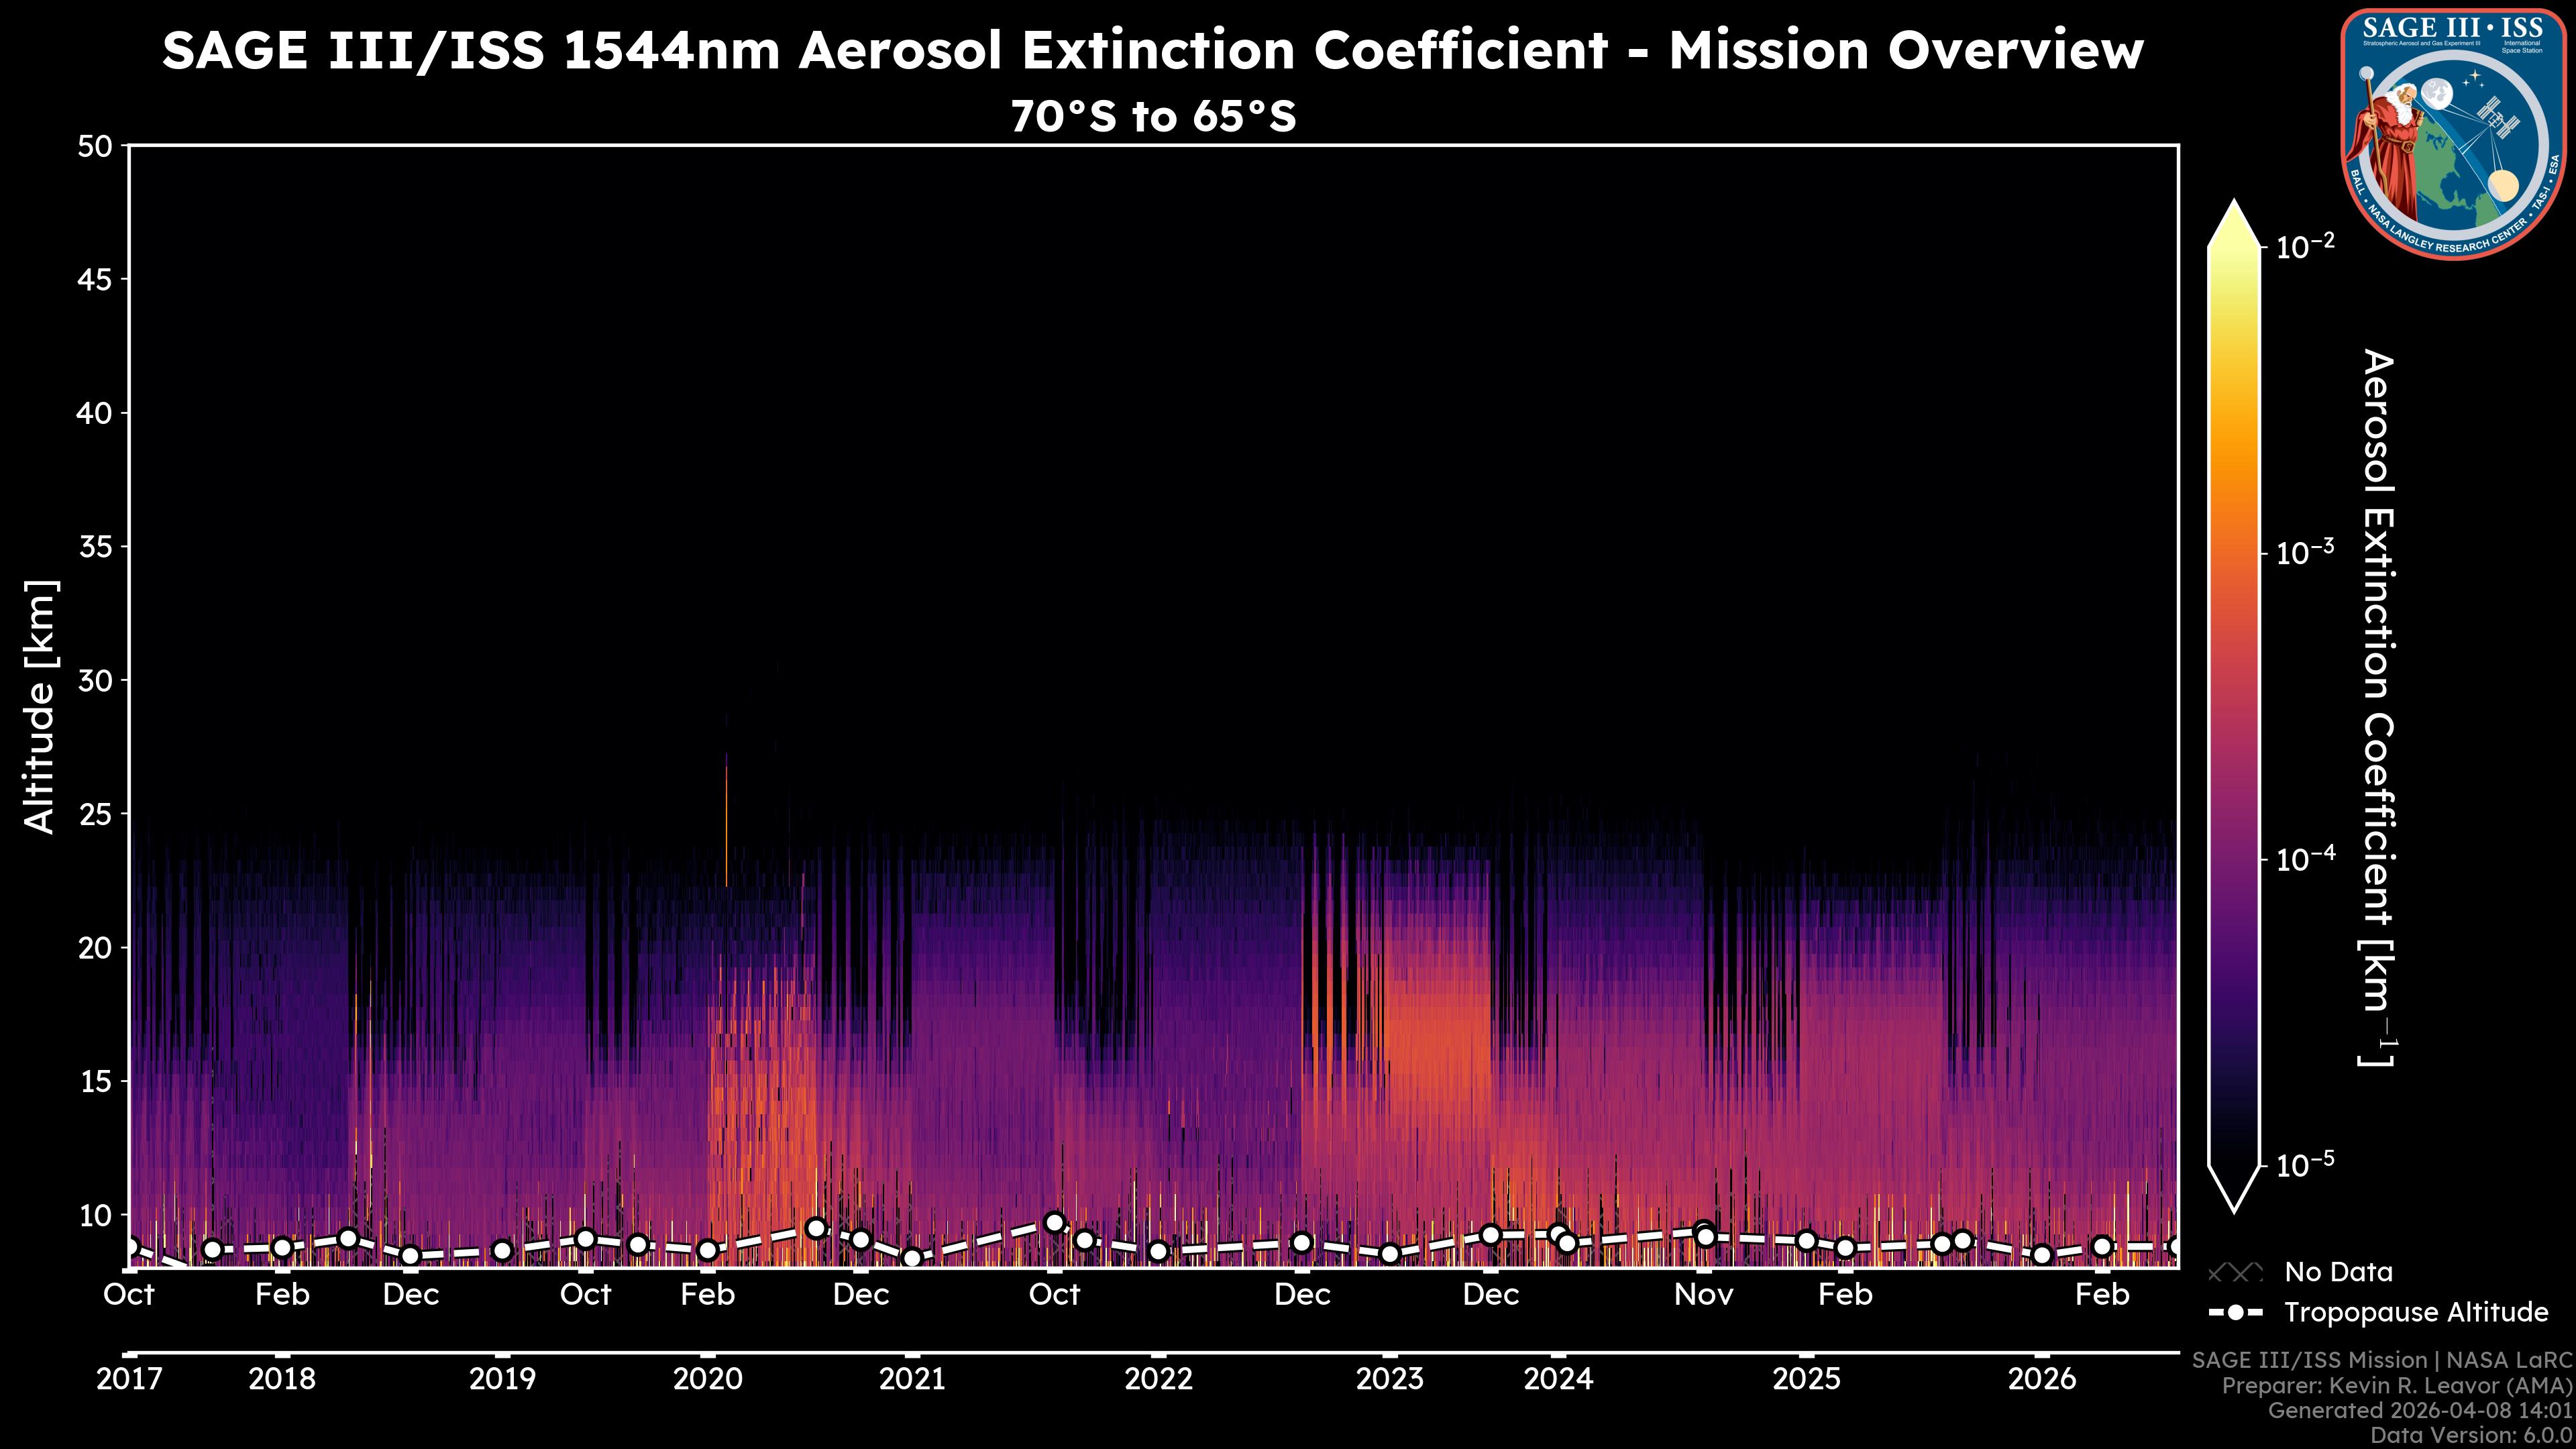Click the Tropopause Altitude legend text
Viewport: 2576px width, 1449px height.
click(2416, 1312)
